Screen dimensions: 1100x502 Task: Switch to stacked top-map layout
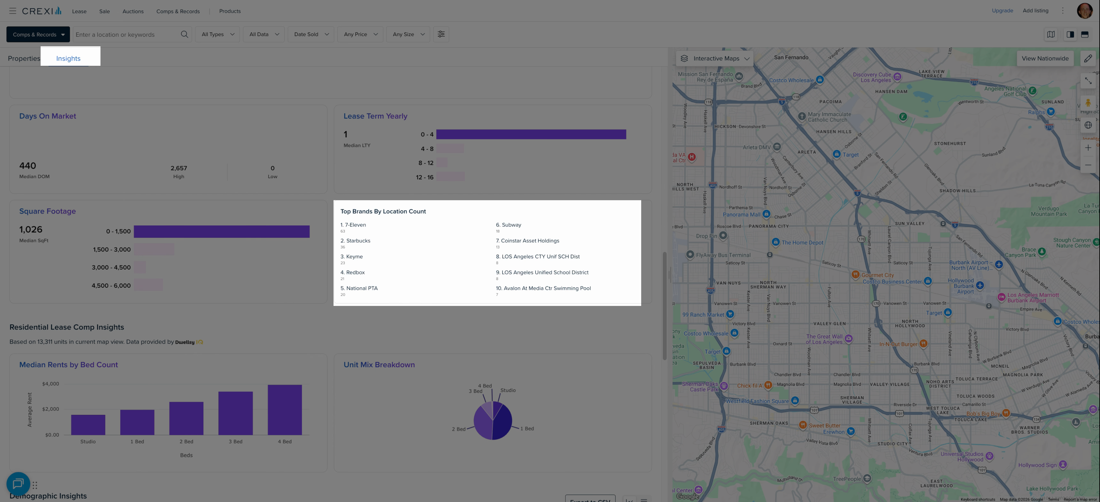(x=1085, y=34)
